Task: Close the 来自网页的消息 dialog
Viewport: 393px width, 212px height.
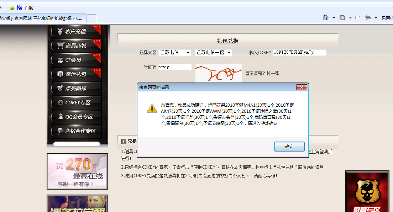Action: [302, 87]
